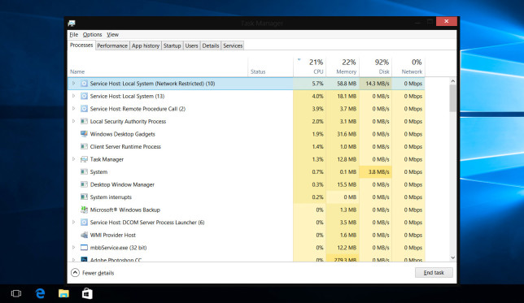The width and height of the screenshot is (524, 303).
Task: Switch to the Users tab
Action: (191, 45)
